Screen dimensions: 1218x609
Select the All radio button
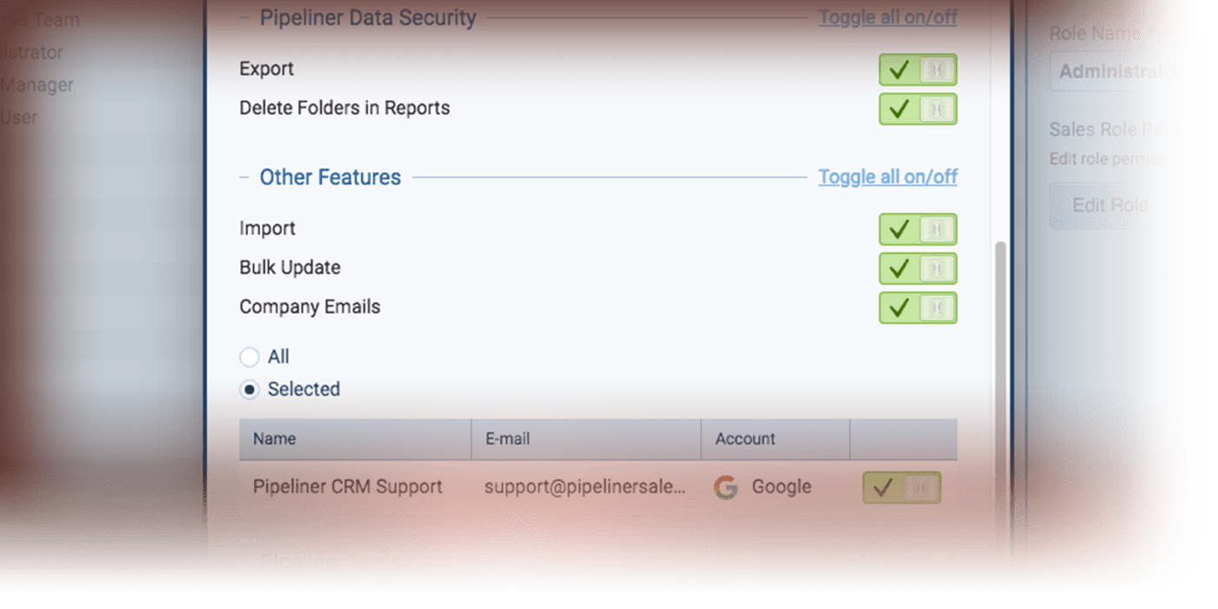(x=248, y=357)
